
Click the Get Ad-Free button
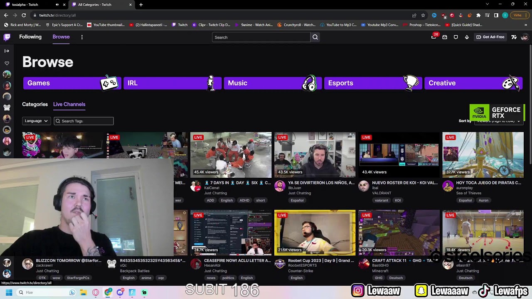(490, 37)
